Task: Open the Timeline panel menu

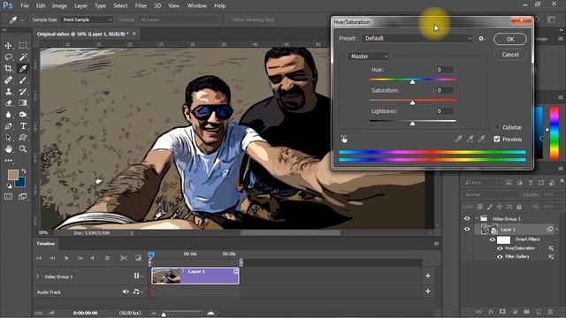Action: [436, 244]
